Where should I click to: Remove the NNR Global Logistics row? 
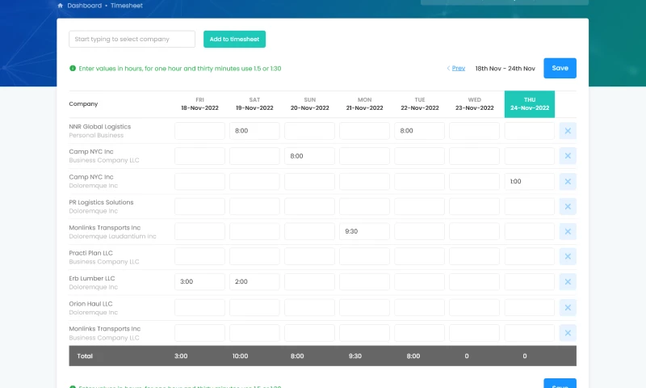coord(568,131)
